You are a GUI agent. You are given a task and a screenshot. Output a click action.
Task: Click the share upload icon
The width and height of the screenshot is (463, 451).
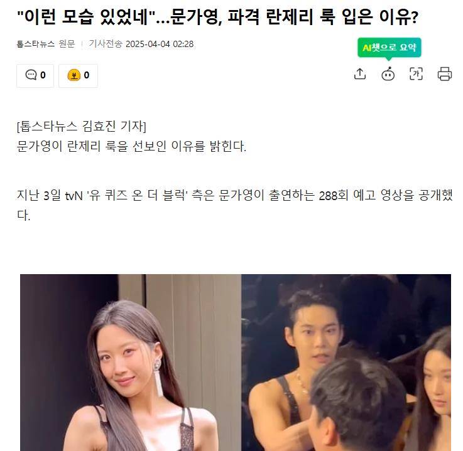pos(359,74)
